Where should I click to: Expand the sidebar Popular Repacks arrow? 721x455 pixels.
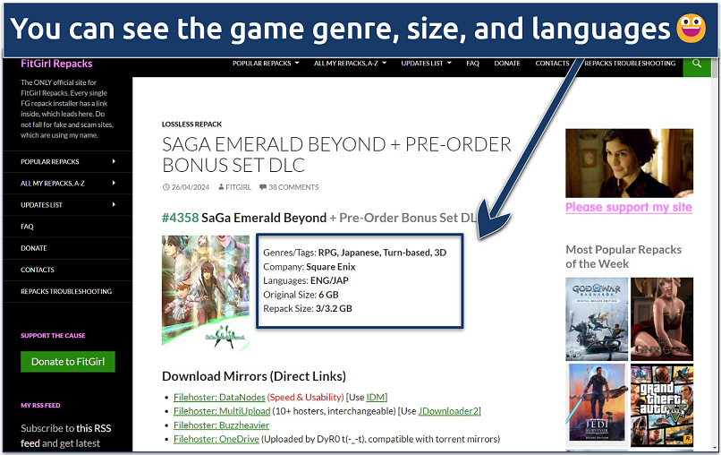[x=114, y=161]
